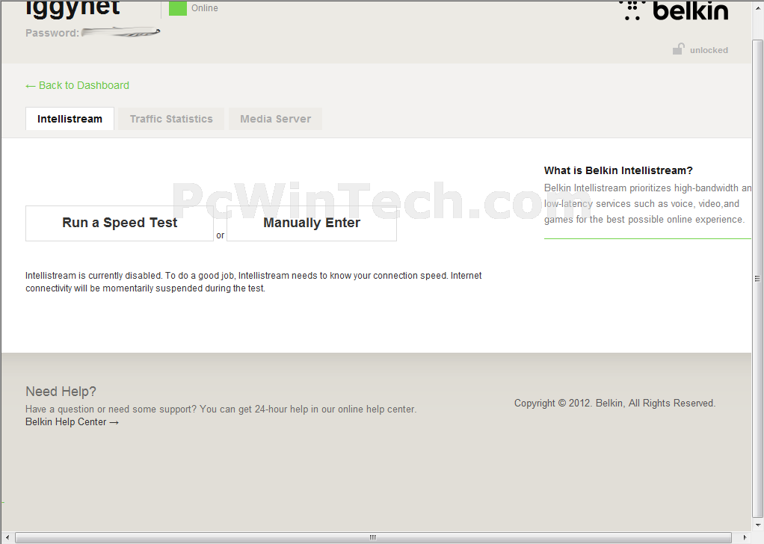Go back to Dashboard
The height and width of the screenshot is (544, 764).
(x=77, y=85)
